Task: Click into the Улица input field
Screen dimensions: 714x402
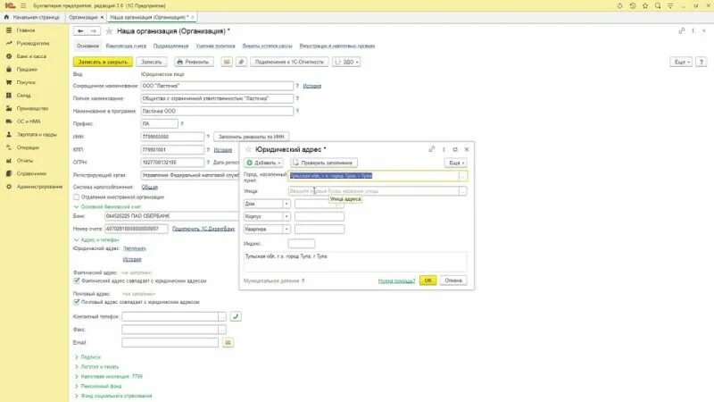Action: pos(373,191)
